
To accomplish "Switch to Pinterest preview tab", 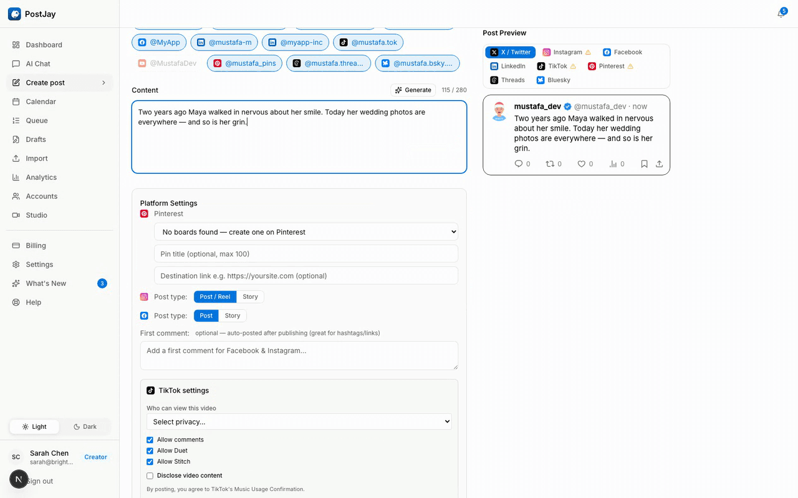I will click(610, 66).
